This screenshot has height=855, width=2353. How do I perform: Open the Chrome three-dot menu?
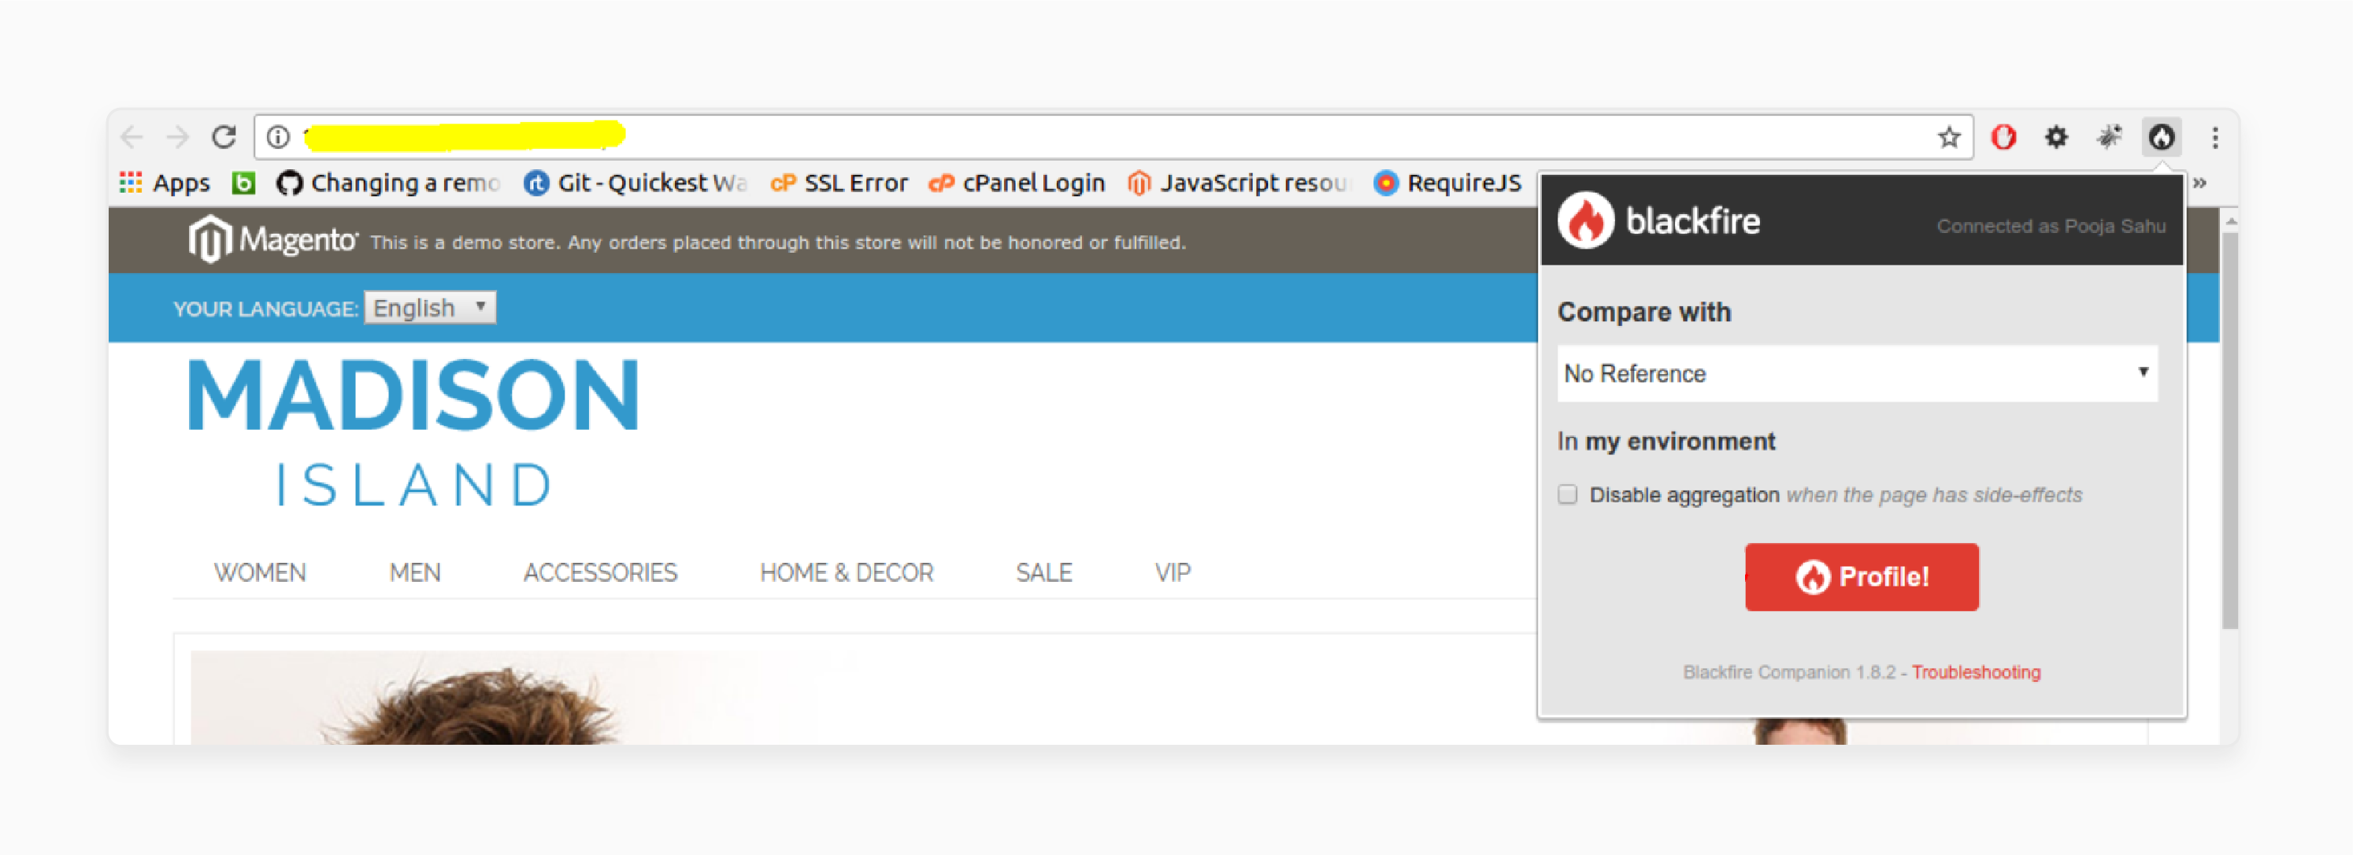(2215, 137)
